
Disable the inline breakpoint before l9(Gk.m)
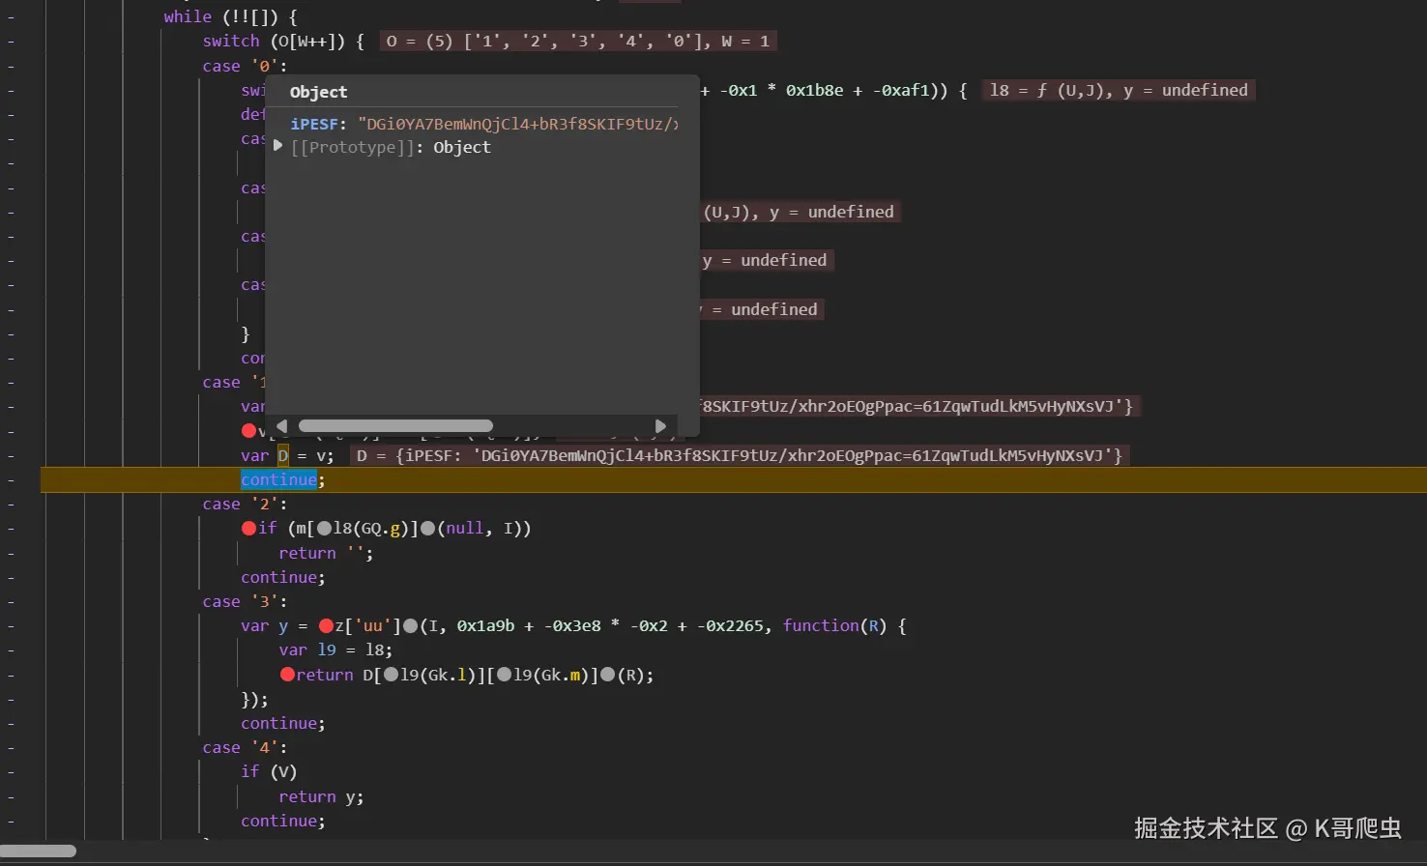point(504,674)
